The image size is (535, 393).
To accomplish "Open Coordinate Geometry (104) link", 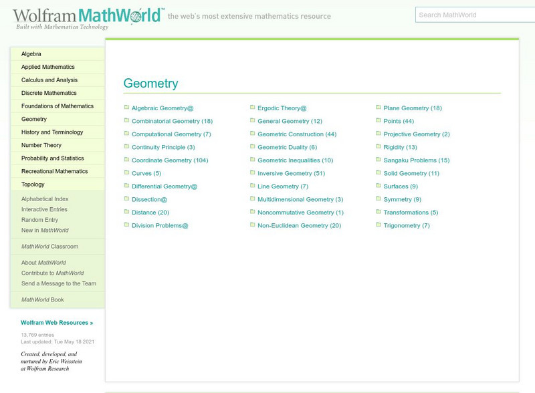I will pos(170,160).
